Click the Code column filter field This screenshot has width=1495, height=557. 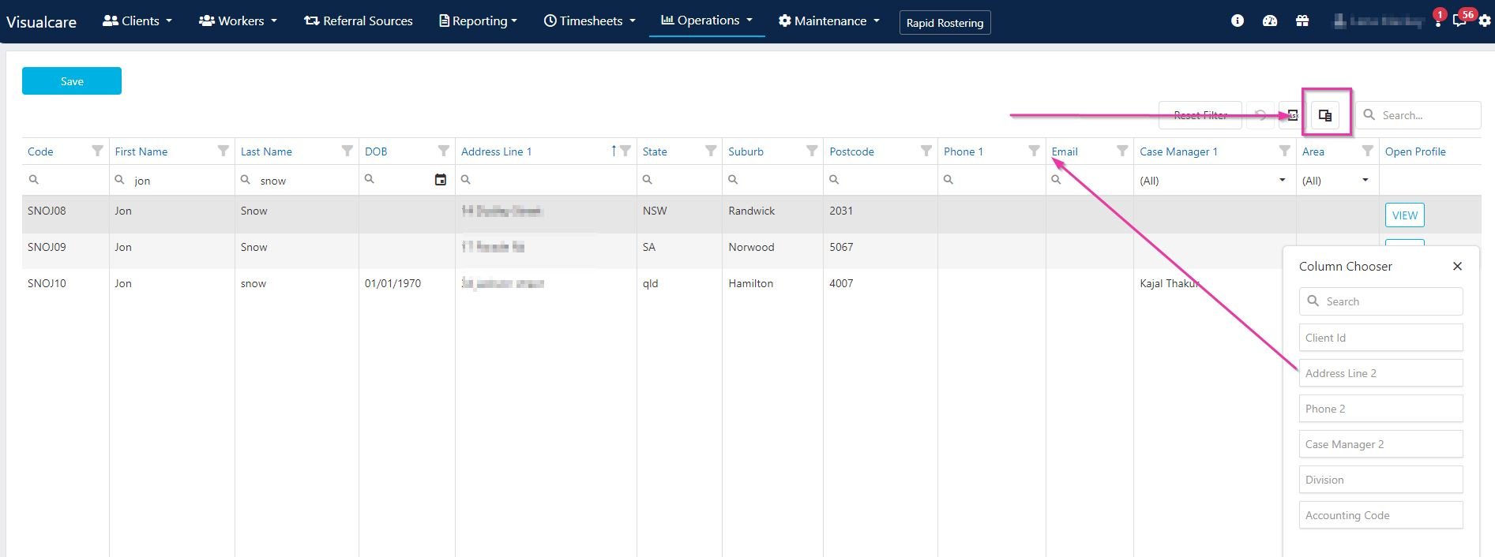(66, 180)
